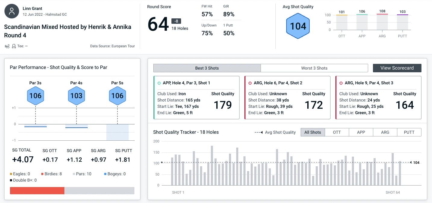Image resolution: width=432 pixels, height=203 pixels.
Task: Click the Par 5s hexagon showing 106
Action: (117, 96)
